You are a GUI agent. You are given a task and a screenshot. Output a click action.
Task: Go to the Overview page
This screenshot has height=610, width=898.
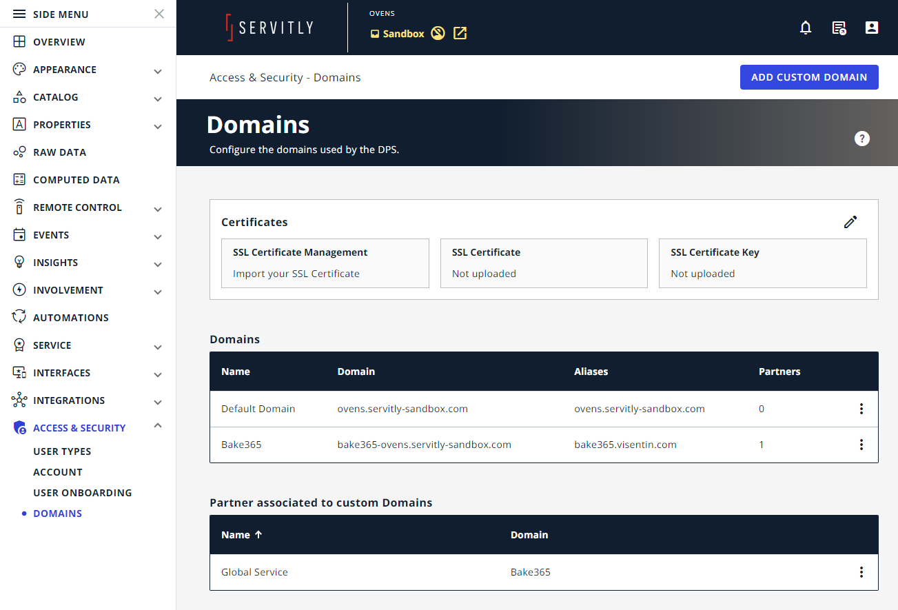[59, 42]
